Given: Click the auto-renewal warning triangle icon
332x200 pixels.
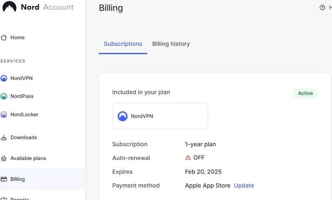Looking at the screenshot, I should 188,158.
